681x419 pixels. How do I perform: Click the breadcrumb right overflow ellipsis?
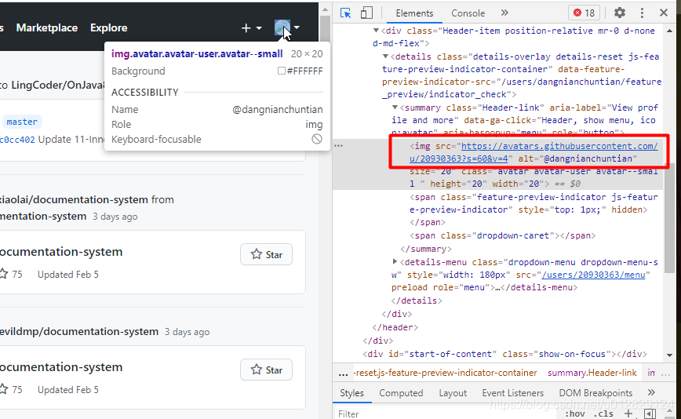point(665,373)
